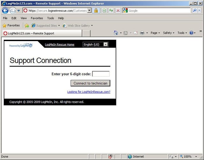Open the Favorites menu
This screenshot has height=160, width=204.
point(37,18)
